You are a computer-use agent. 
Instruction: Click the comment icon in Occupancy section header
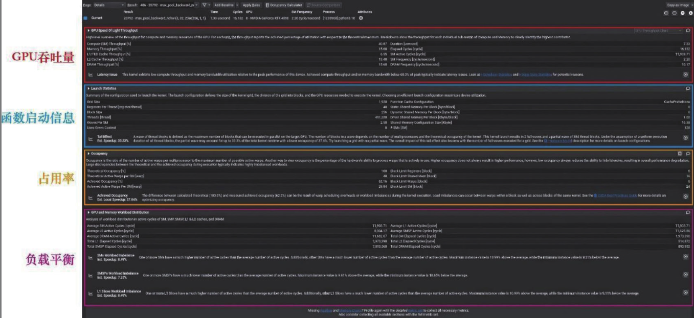click(x=688, y=153)
